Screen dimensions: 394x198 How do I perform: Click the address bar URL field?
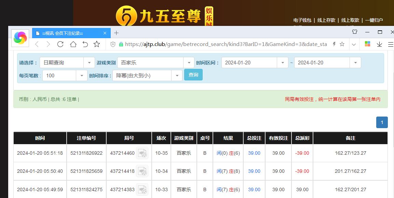click(x=226, y=44)
